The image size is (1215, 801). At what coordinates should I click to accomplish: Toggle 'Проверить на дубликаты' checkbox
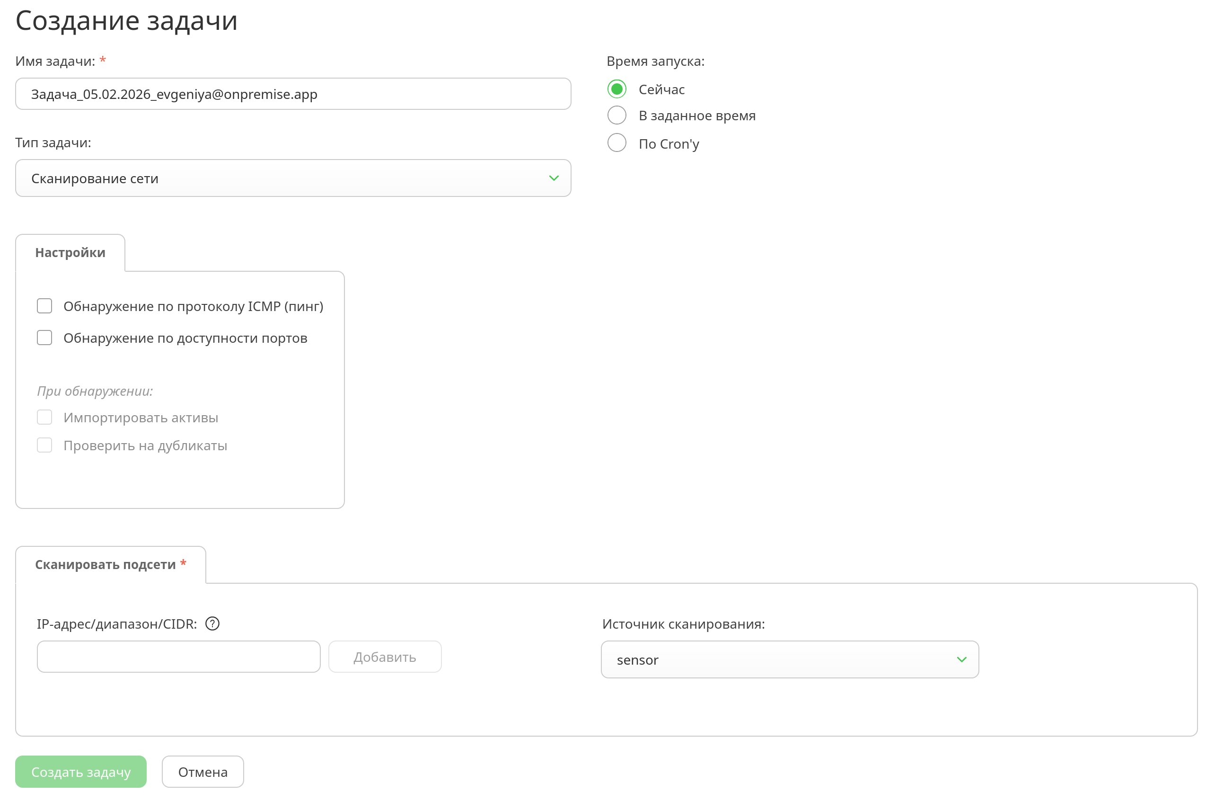pyautogui.click(x=44, y=445)
